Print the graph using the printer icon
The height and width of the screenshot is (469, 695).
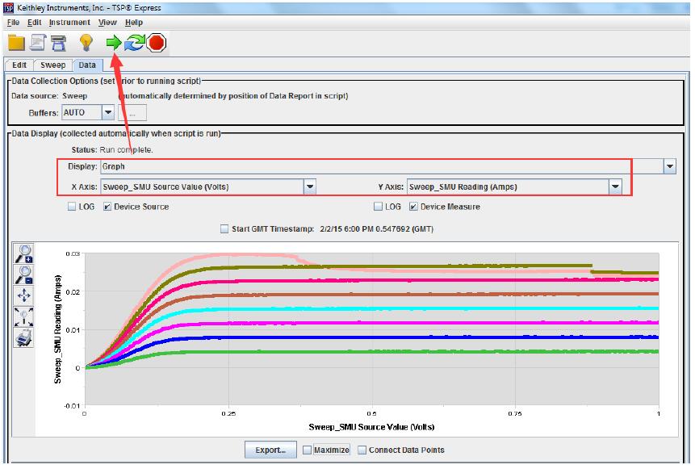(23, 337)
